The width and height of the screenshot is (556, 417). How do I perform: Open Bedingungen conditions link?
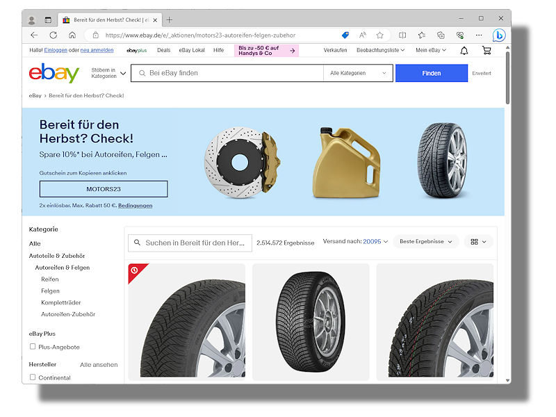pyautogui.click(x=135, y=205)
